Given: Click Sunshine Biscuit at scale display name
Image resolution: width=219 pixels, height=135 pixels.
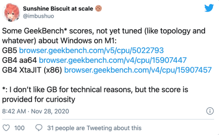Looking at the screenshot, I should [58, 9].
